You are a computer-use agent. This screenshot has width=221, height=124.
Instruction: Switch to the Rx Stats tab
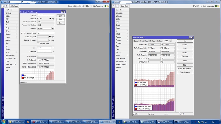152,41
